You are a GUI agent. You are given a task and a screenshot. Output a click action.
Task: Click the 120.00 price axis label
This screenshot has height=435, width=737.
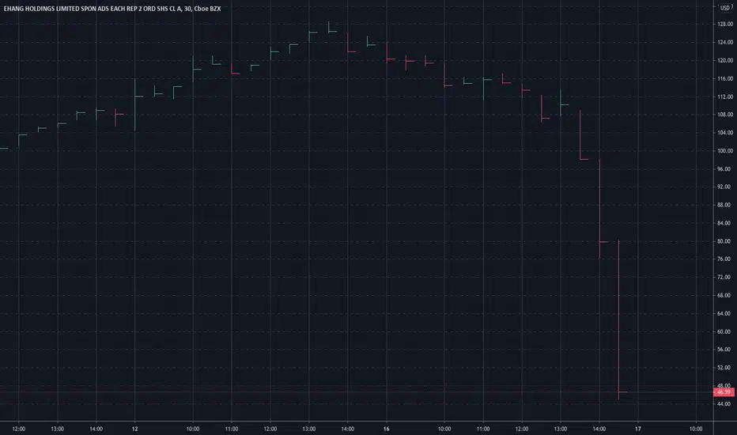click(x=725, y=60)
